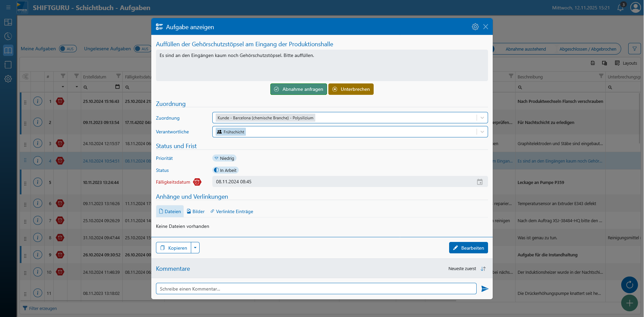The image size is (644, 317).
Task: Expand the Zuordnung dropdown
Action: coord(482,118)
